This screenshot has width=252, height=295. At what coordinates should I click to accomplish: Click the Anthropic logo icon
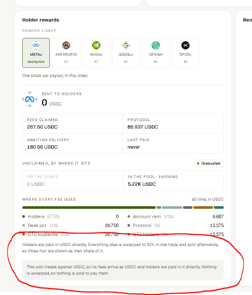[x=66, y=45]
